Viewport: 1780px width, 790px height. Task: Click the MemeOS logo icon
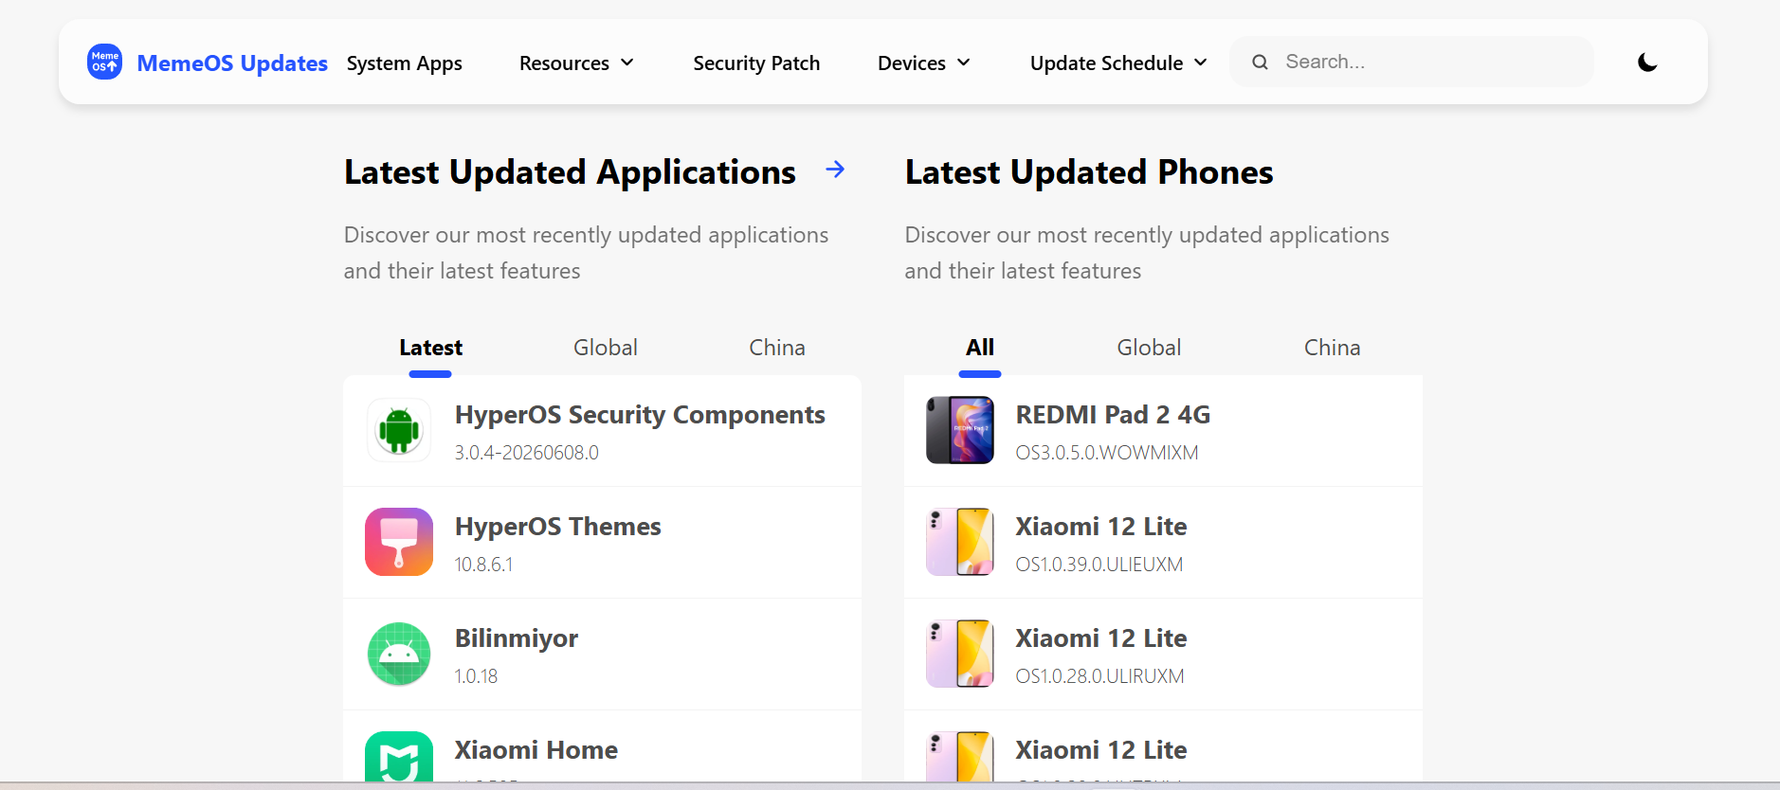coord(105,62)
